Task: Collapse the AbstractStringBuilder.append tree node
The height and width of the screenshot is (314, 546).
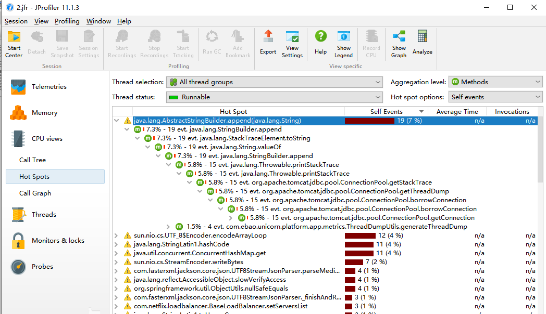Action: click(116, 121)
